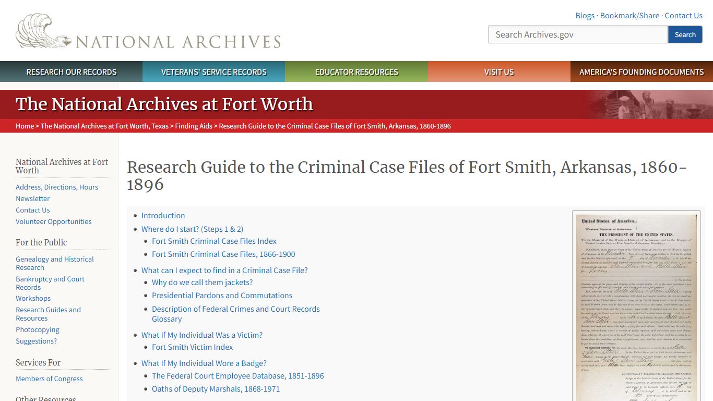The width and height of the screenshot is (713, 401).
Task: Click the National Archives at Fort Worth sidebar heading
Action: [62, 166]
